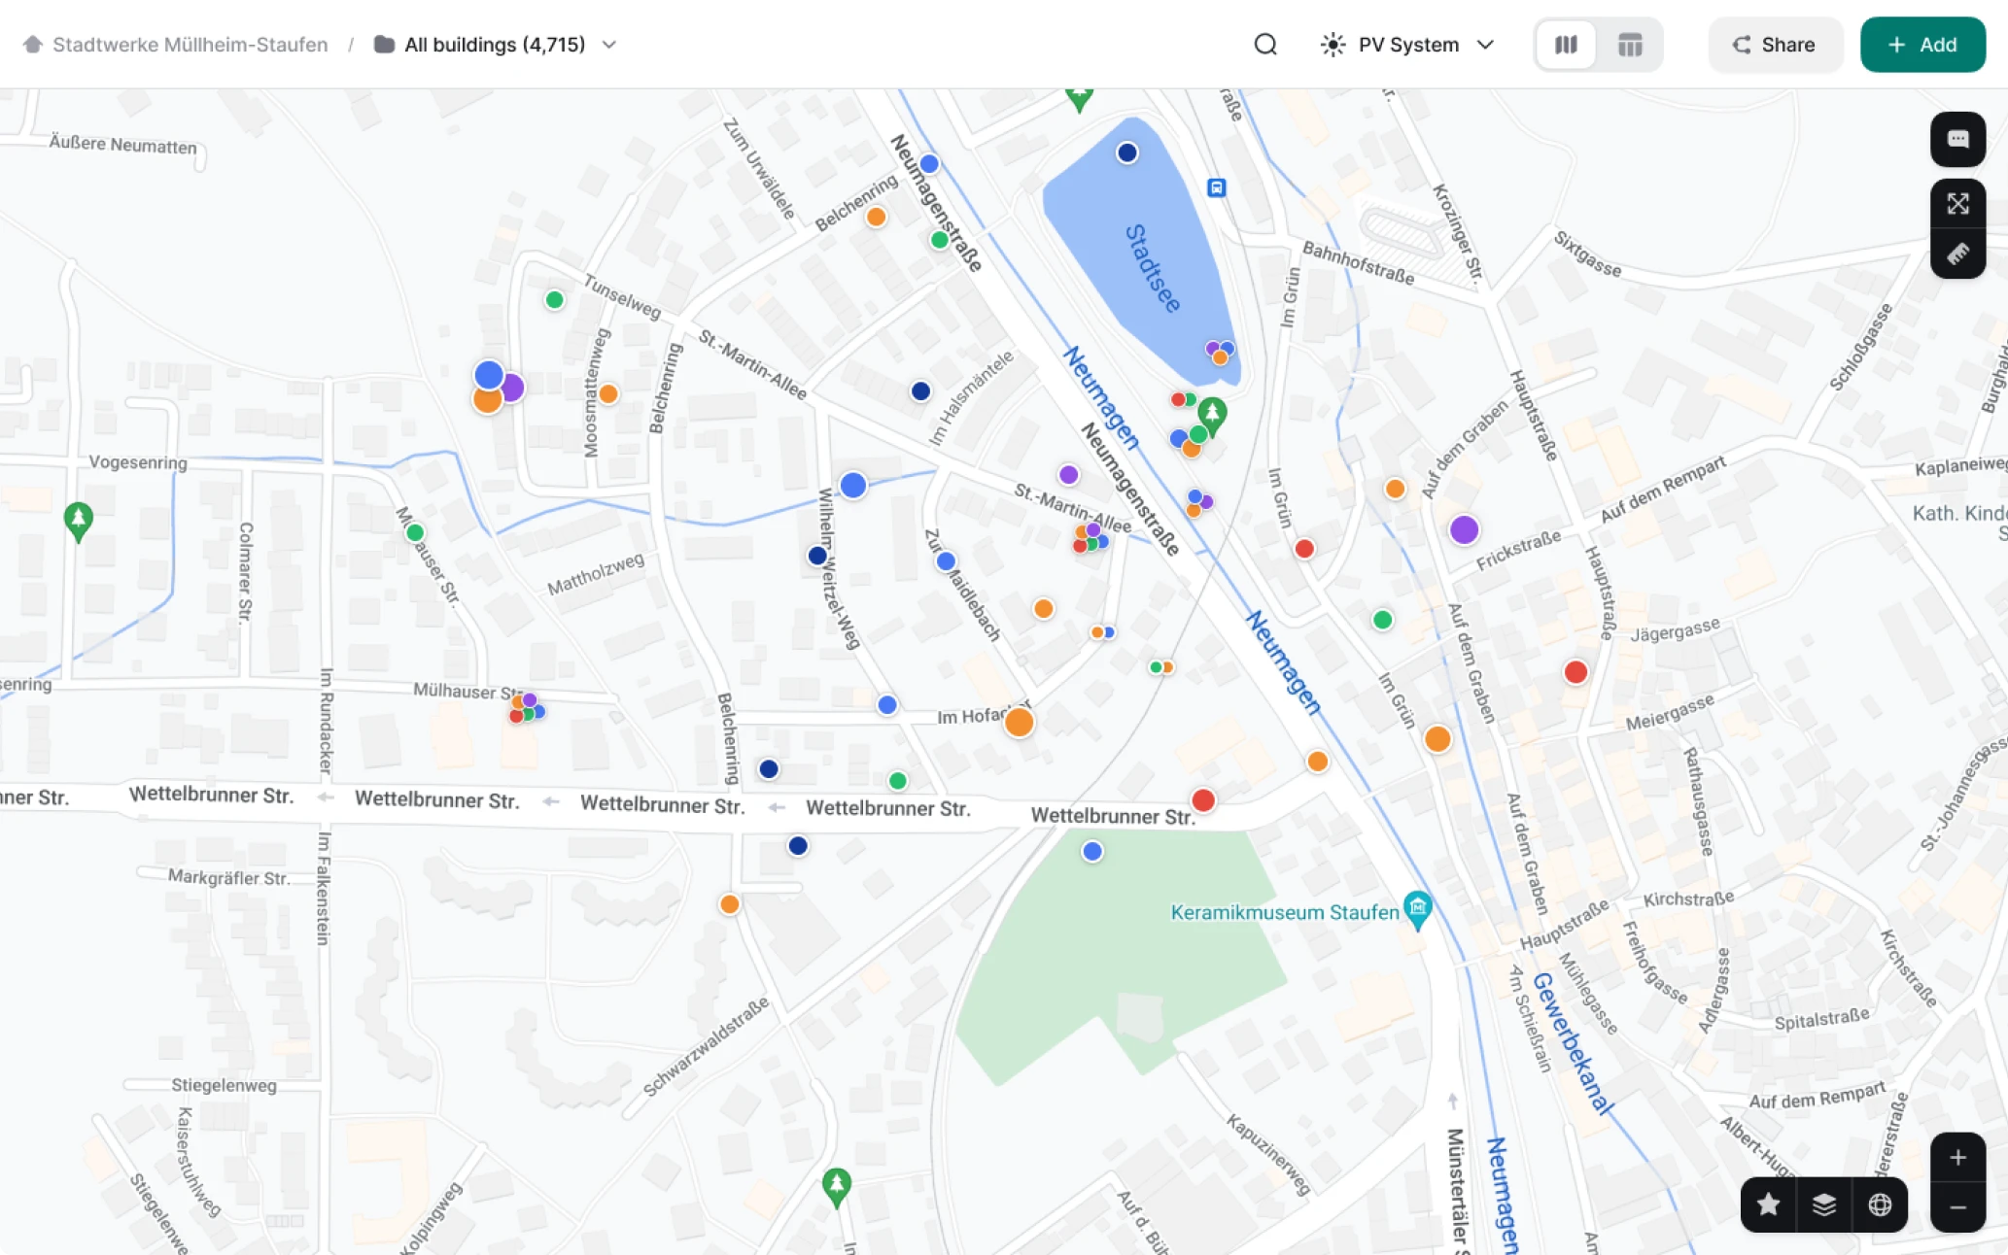Click the red marker below Jägergasse
This screenshot has height=1255, width=2008.
pyautogui.click(x=1575, y=672)
